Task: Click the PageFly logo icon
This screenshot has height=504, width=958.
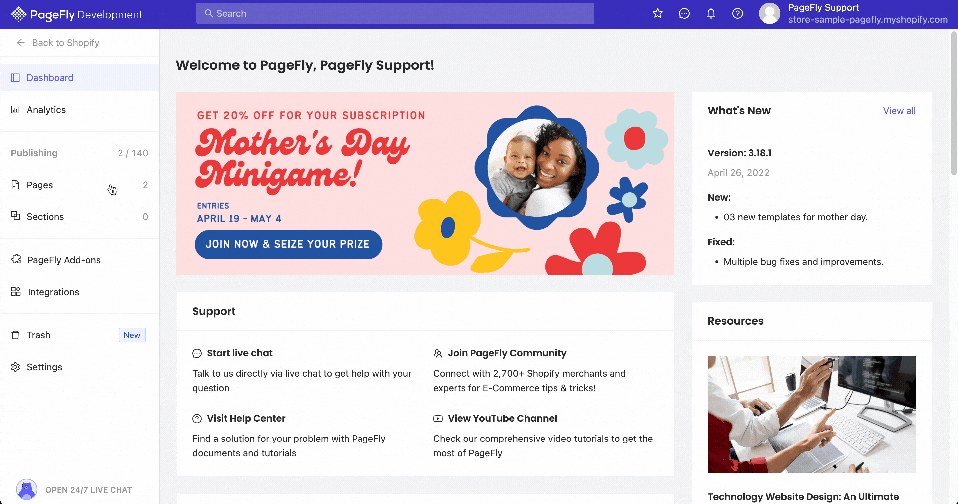Action: [18, 14]
